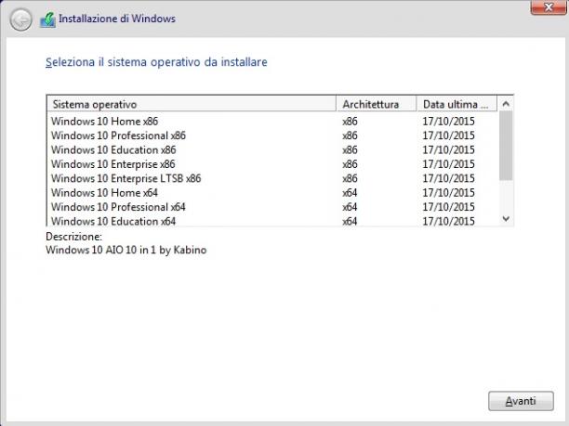The width and height of the screenshot is (569, 426).
Task: Select Windows 10 Professional x86
Action: point(271,136)
